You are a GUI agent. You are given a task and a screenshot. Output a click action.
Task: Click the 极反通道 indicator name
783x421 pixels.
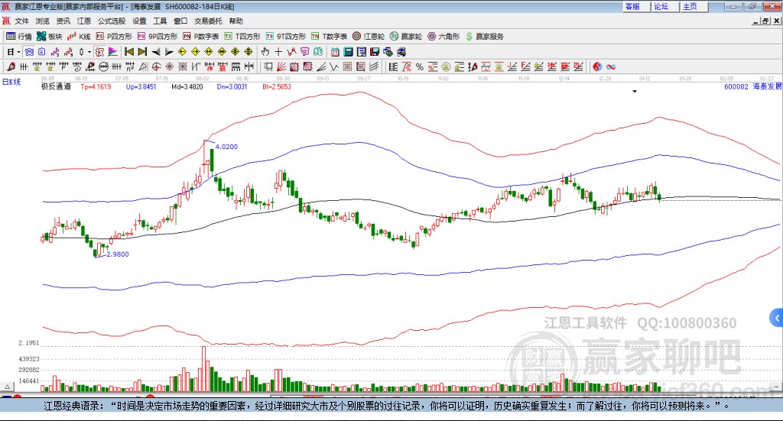(x=55, y=87)
